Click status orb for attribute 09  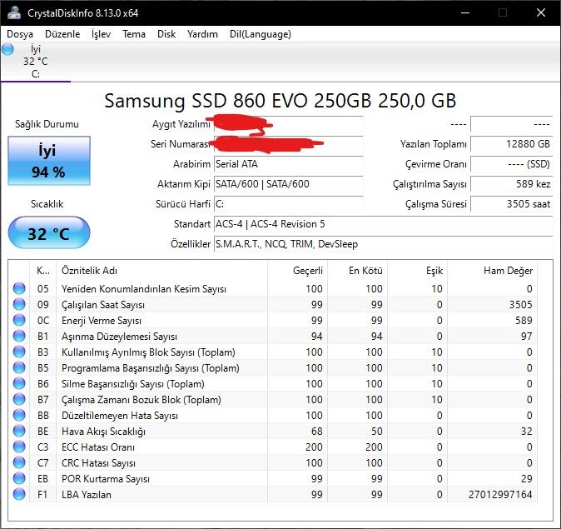click(x=19, y=304)
